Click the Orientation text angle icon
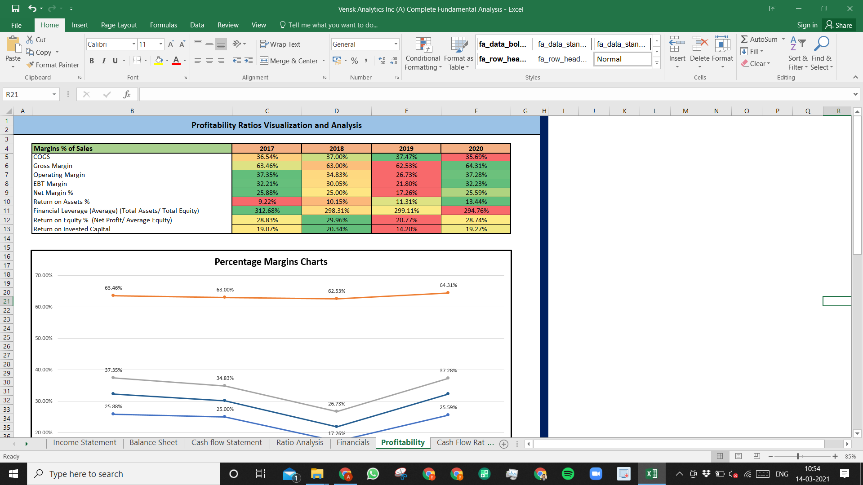 point(237,44)
